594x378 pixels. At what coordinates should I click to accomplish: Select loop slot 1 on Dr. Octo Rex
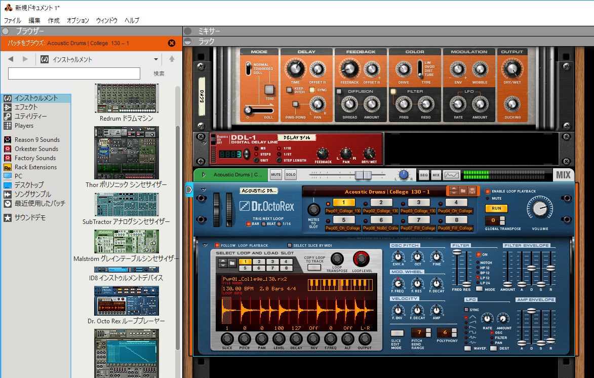click(344, 203)
